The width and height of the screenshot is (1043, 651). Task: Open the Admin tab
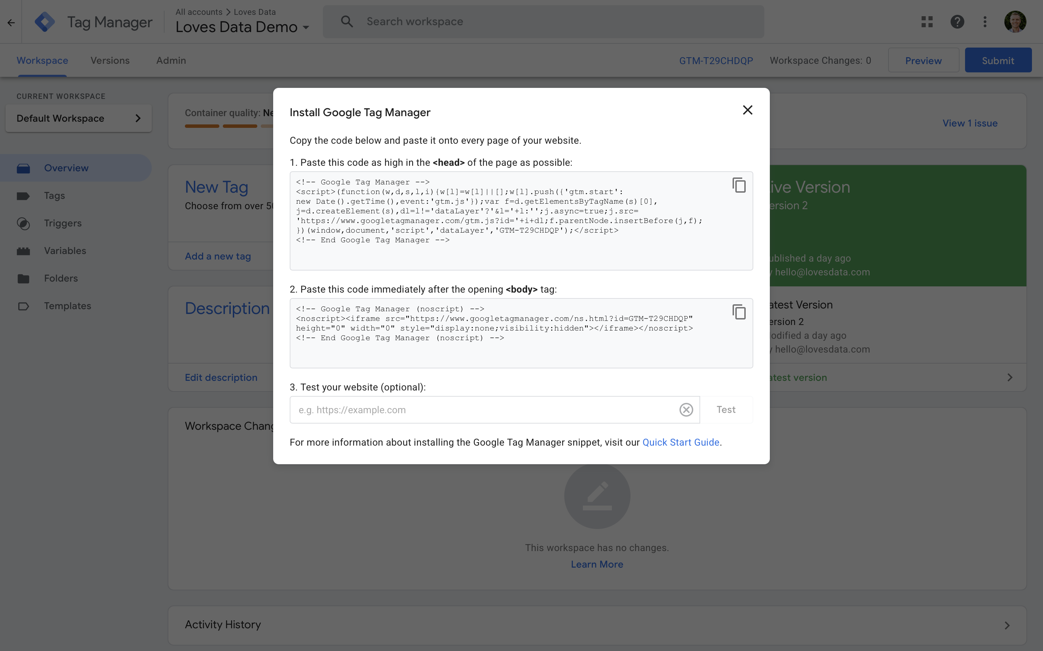171,60
